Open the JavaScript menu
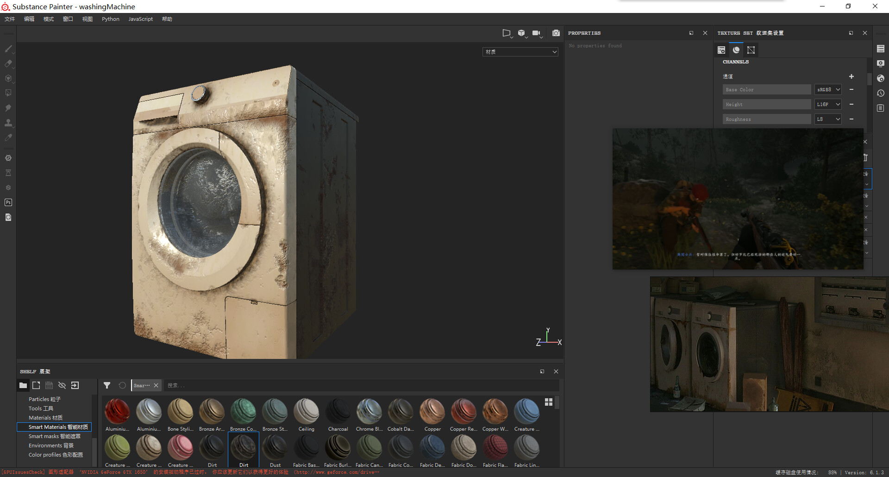Image resolution: width=889 pixels, height=477 pixels. (140, 19)
